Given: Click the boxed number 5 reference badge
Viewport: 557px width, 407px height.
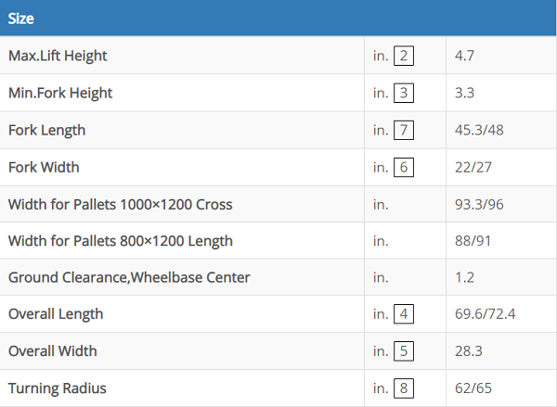Looking at the screenshot, I should coord(404,351).
